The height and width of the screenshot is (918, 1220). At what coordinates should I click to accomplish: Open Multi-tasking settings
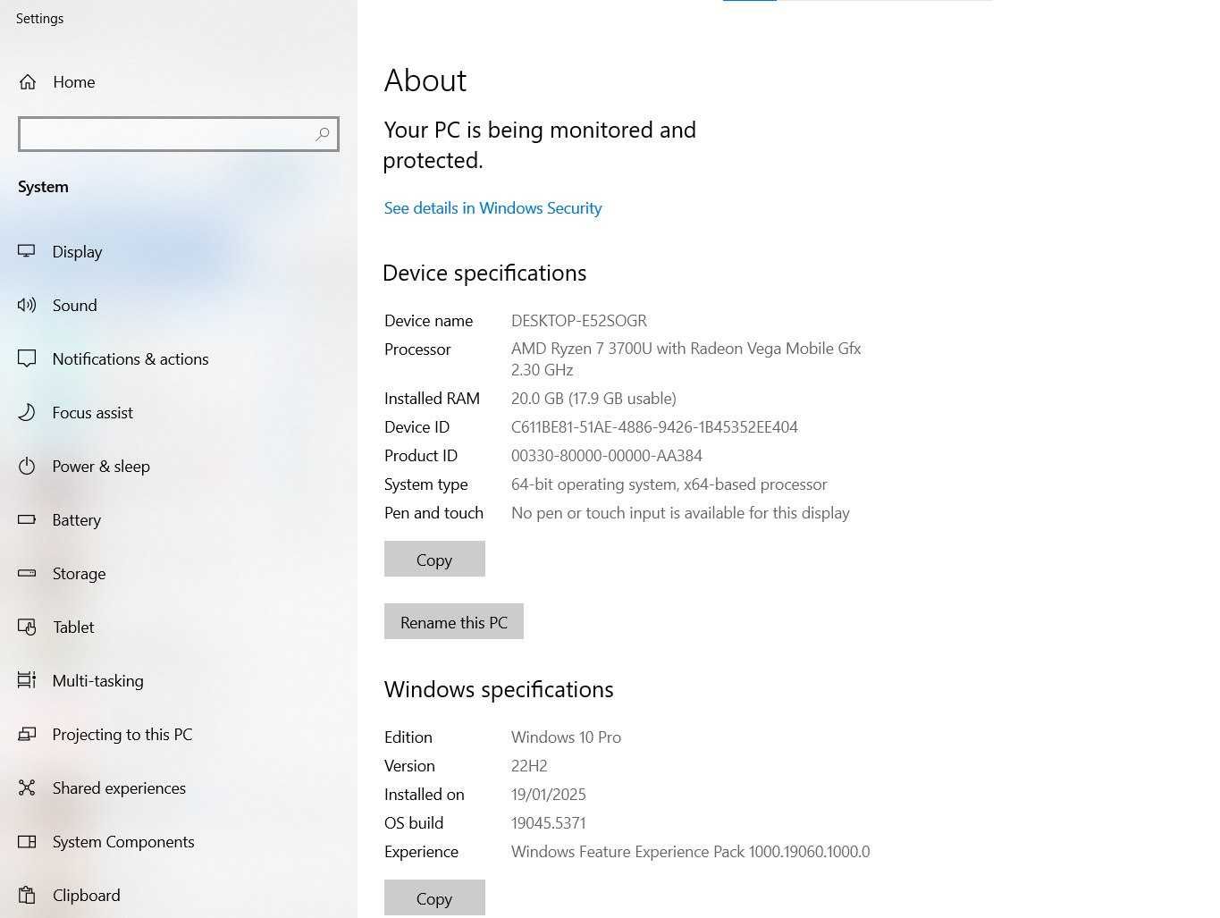pos(179,680)
